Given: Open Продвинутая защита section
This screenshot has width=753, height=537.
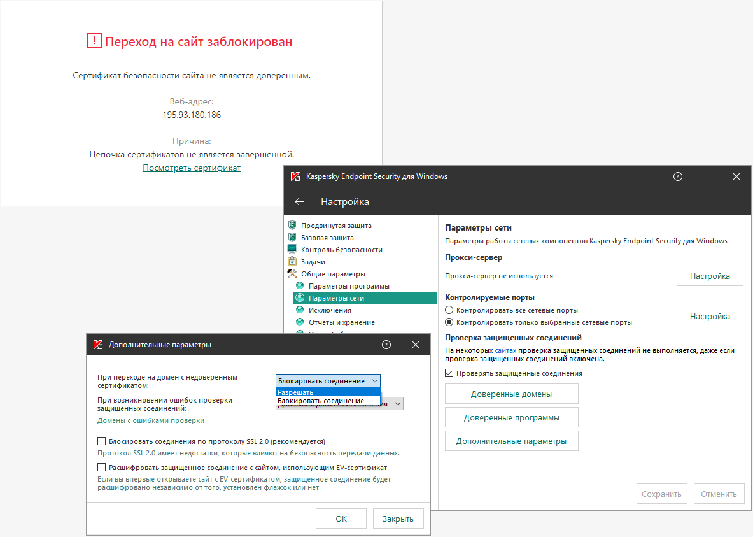Looking at the screenshot, I should (336, 226).
